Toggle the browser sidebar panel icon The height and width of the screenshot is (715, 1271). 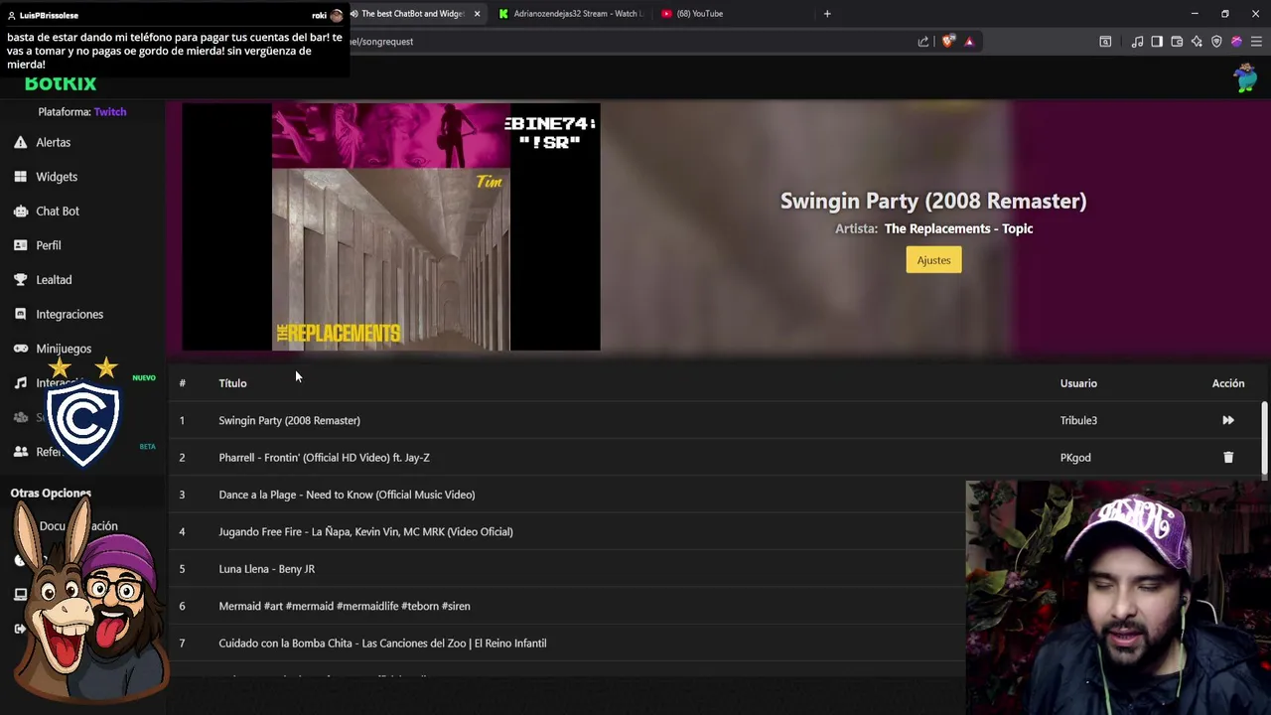click(x=1157, y=42)
